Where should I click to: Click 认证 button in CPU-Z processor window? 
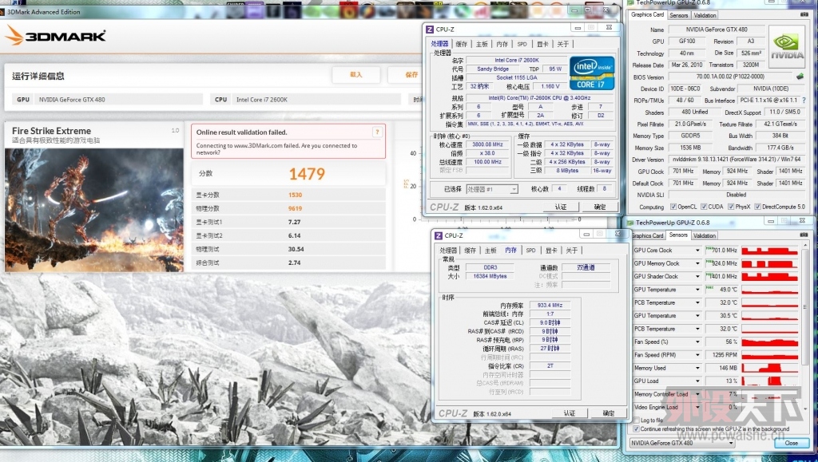point(561,207)
